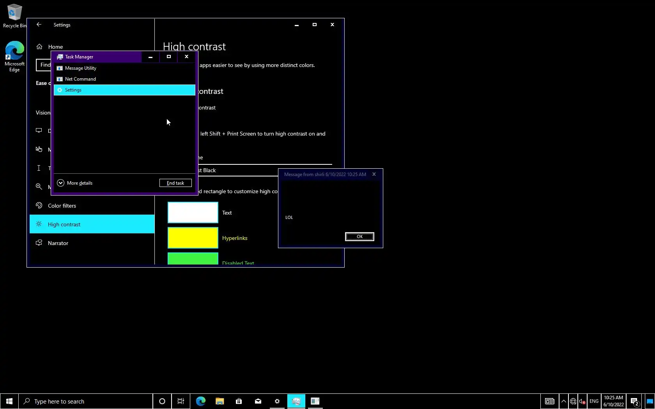This screenshot has height=409, width=655.
Task: Pick the green Disabled Text color swatch
Action: [x=193, y=259]
